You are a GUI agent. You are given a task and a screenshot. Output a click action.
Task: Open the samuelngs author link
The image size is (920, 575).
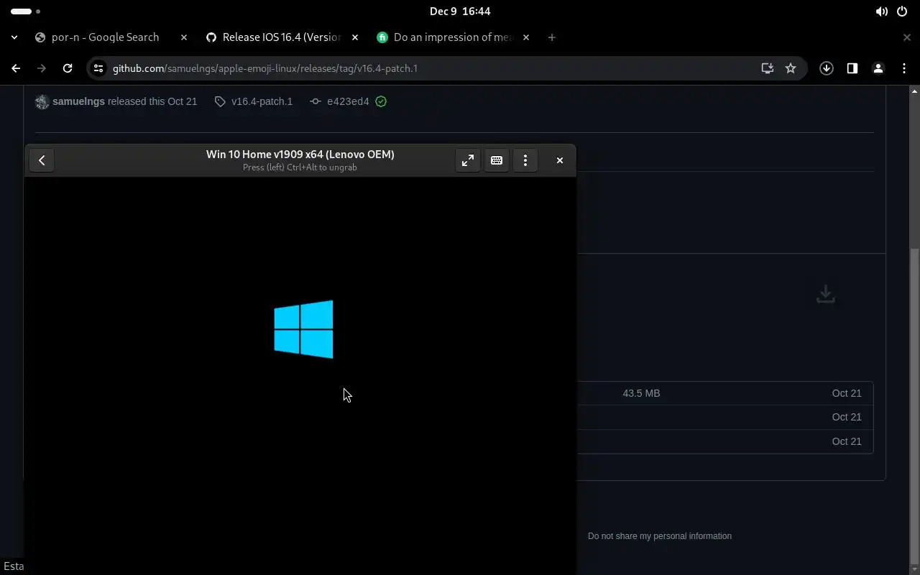pos(78,101)
